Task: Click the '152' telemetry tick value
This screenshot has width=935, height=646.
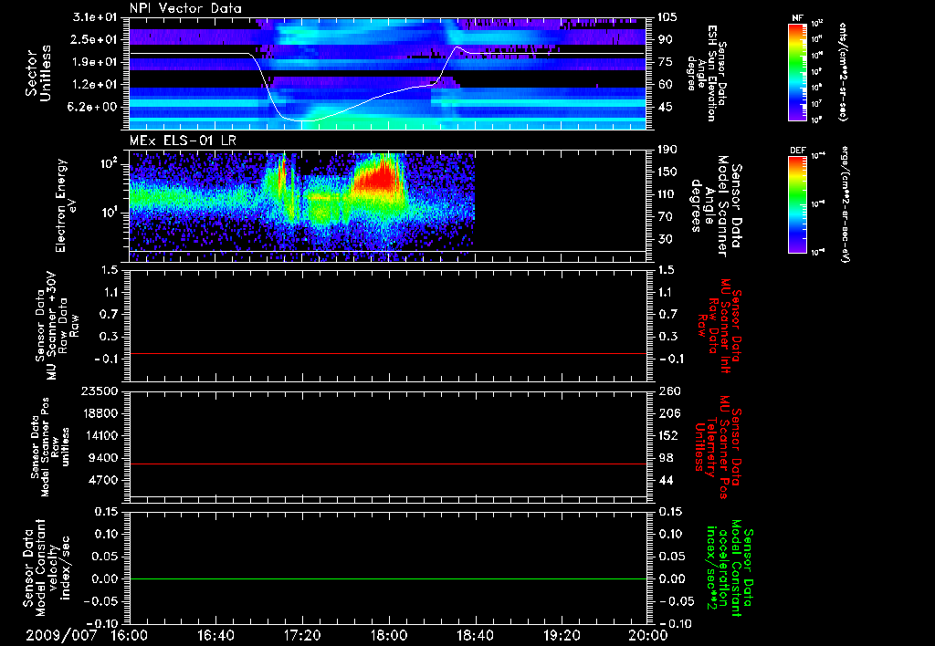Action: 669,435
